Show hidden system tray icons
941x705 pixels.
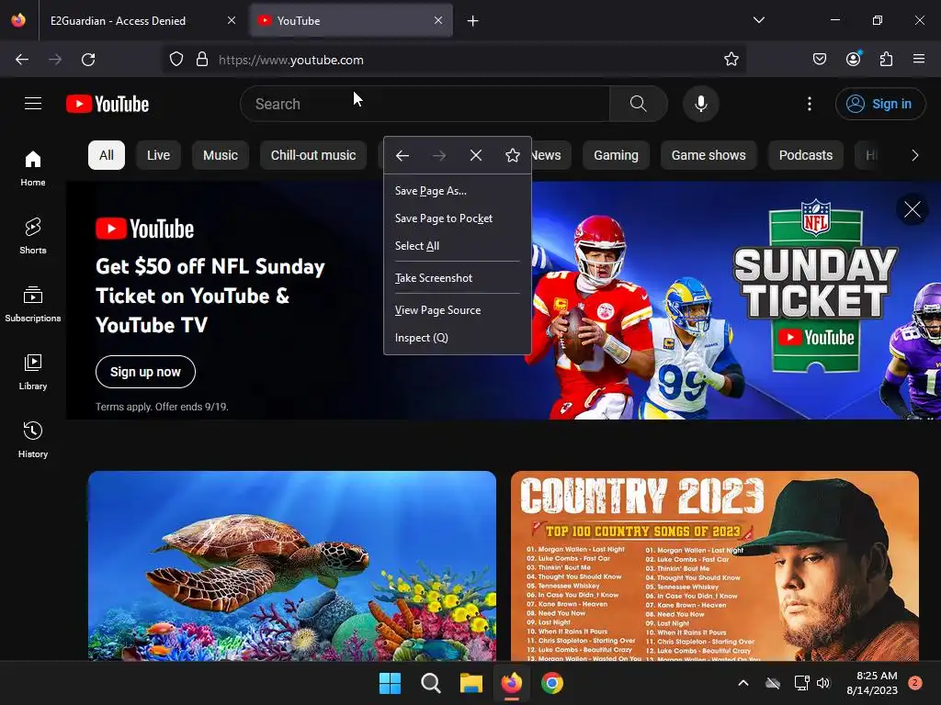[743, 683]
